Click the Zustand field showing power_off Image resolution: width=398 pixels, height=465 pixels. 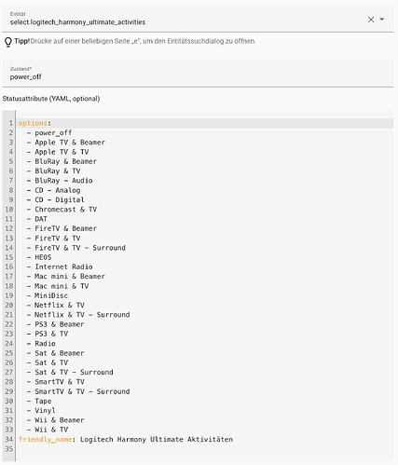click(x=198, y=74)
